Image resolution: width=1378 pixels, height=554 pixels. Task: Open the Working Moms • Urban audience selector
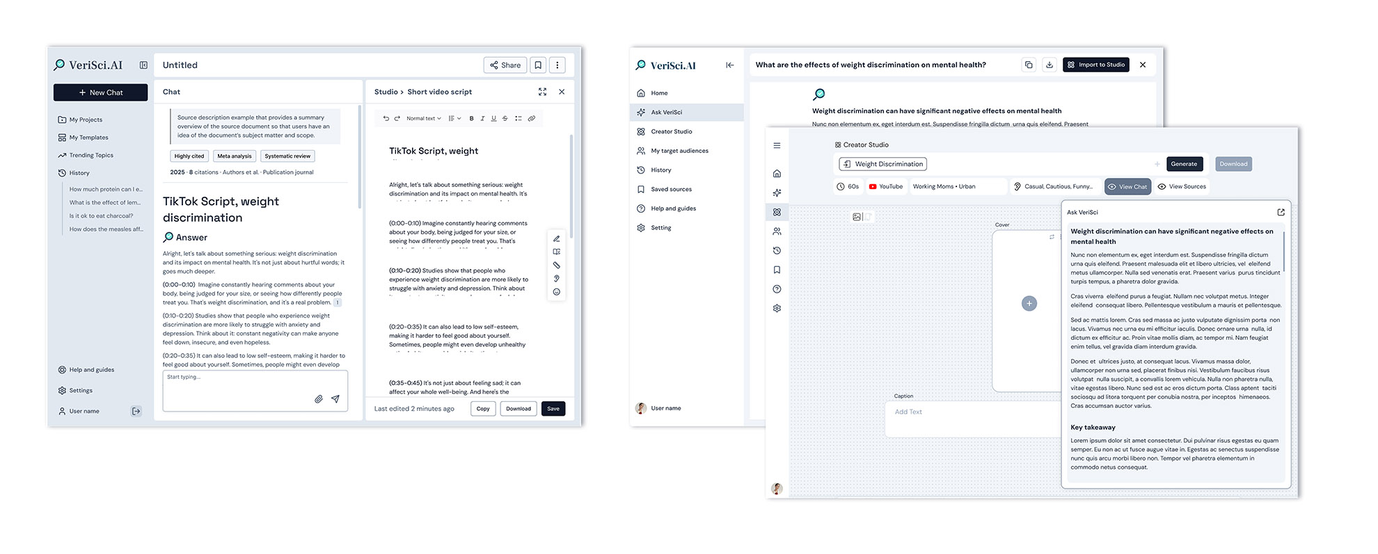coord(958,186)
